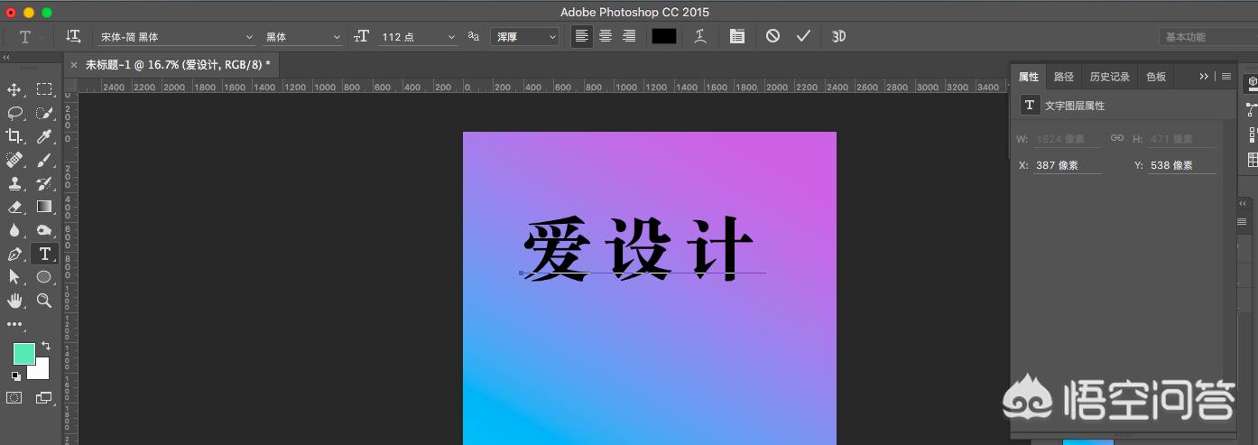Screen dimensions: 1258x445
Task: Select the Clone Stamp tool
Action: [x=14, y=183]
